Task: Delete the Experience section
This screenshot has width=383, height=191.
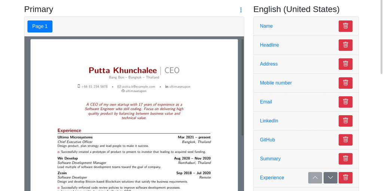Action: (x=345, y=178)
